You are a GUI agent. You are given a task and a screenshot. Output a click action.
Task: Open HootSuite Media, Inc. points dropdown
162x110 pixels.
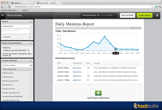click(99, 15)
